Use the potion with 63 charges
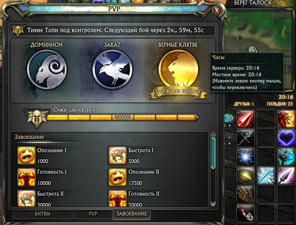The image size is (296, 225). (x=245, y=213)
